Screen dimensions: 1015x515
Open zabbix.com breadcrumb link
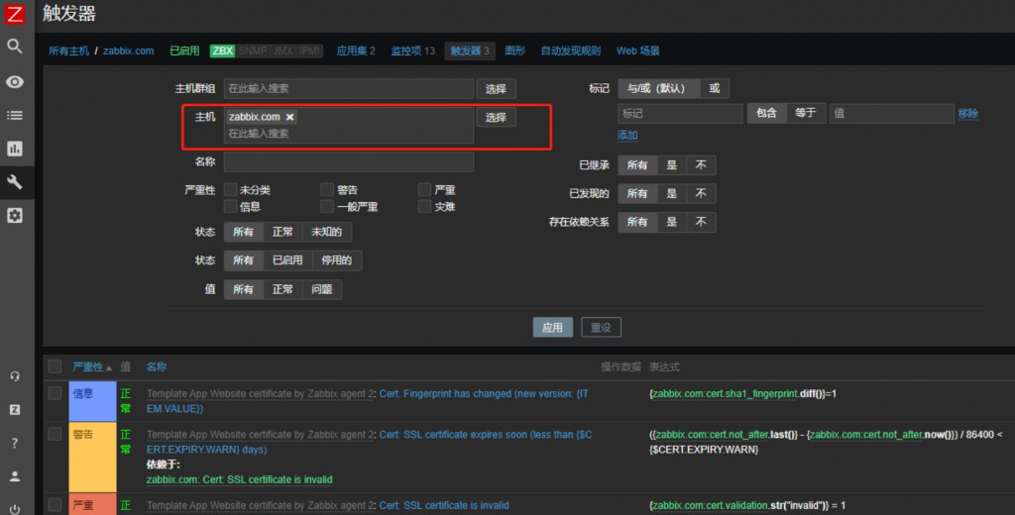128,51
